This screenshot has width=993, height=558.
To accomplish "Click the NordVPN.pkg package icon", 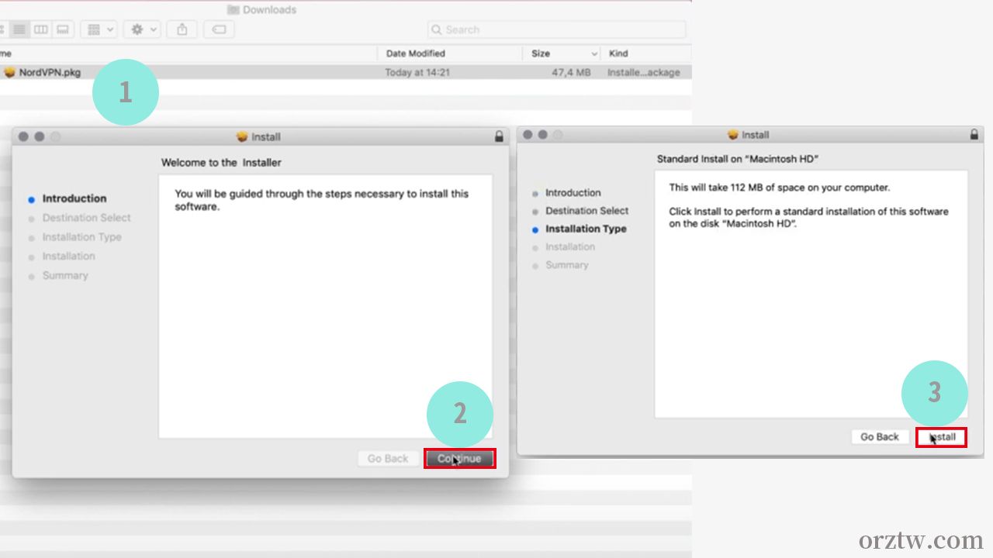I will [x=9, y=72].
